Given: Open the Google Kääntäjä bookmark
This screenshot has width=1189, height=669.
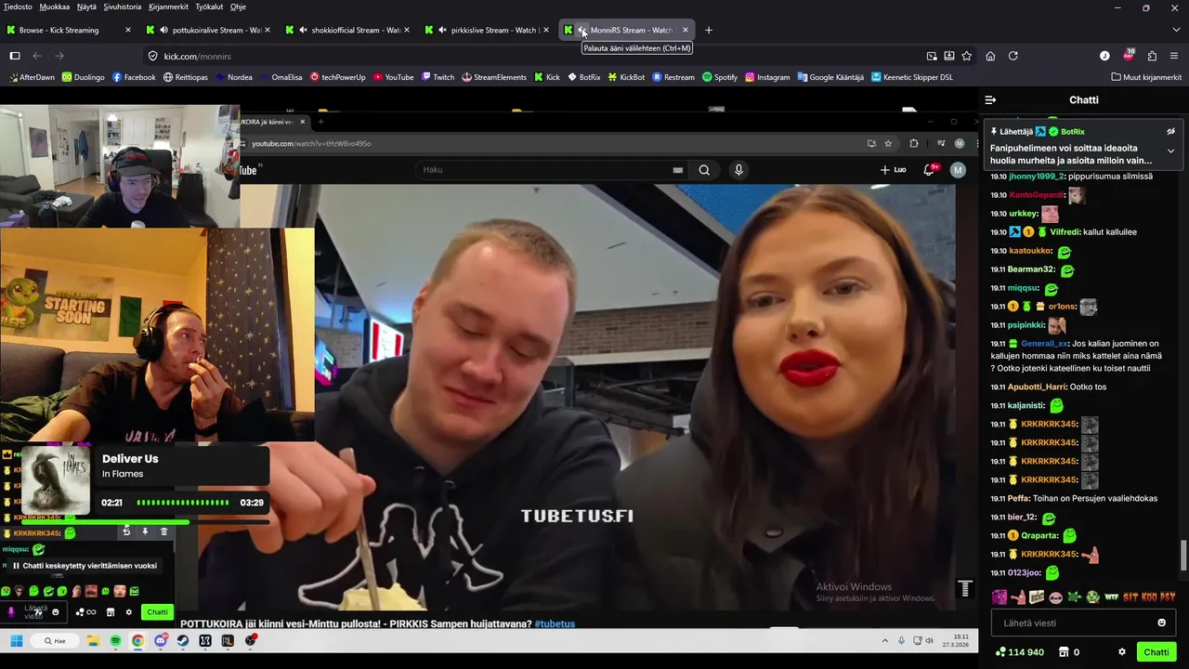Looking at the screenshot, I should (830, 77).
